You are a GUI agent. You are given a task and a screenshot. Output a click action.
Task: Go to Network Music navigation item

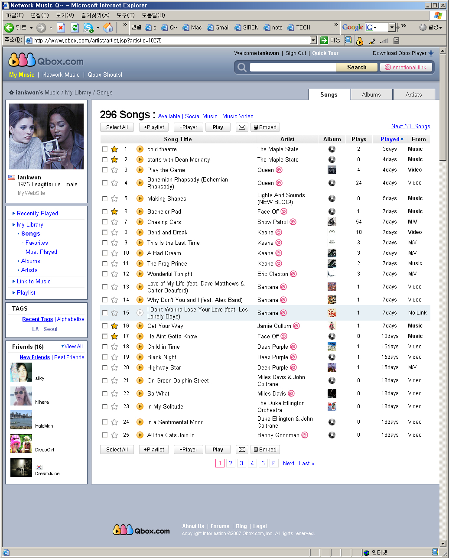coord(61,75)
